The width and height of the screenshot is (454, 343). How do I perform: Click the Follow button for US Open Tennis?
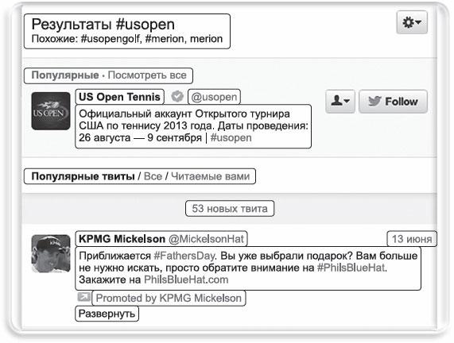coord(393,101)
